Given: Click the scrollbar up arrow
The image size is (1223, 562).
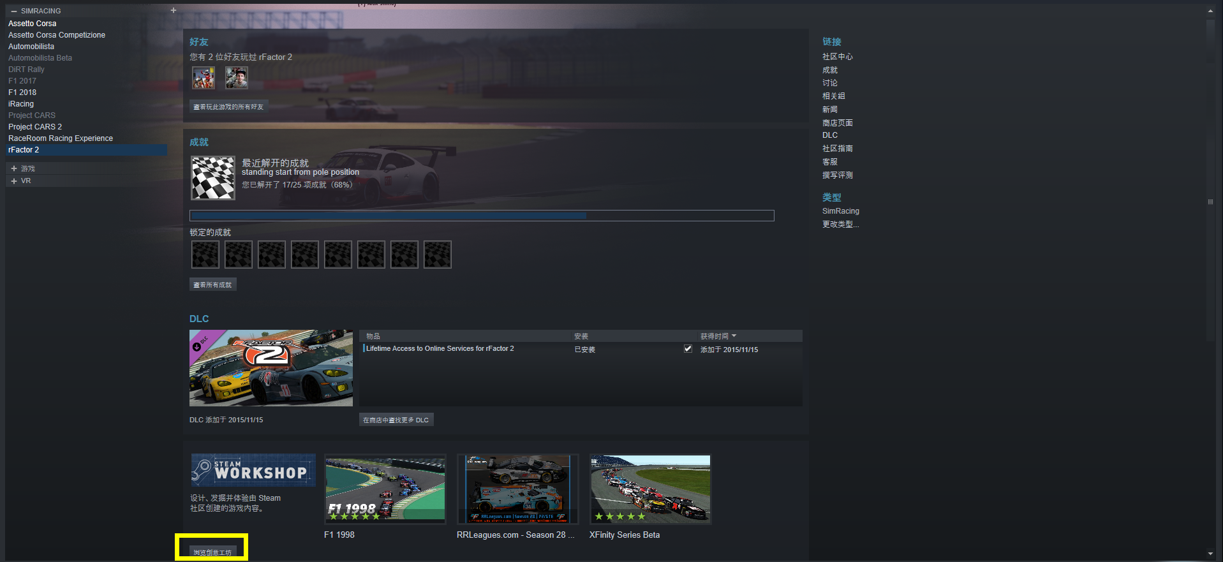Looking at the screenshot, I should [1210, 11].
